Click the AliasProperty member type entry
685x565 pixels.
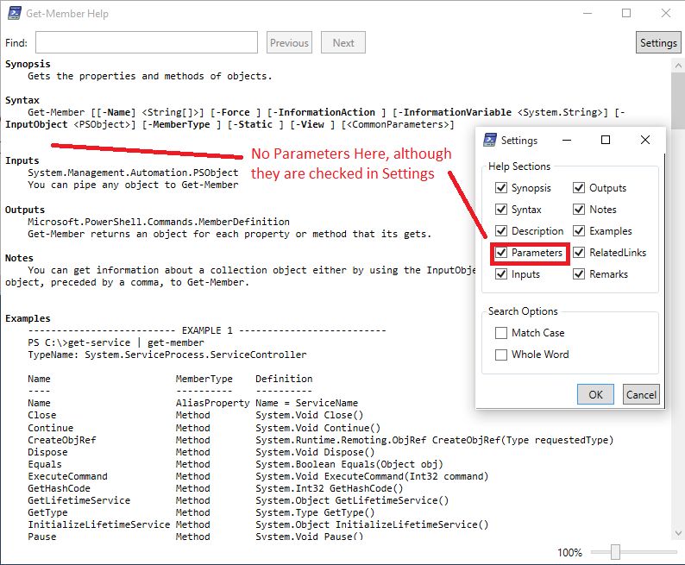[213, 403]
